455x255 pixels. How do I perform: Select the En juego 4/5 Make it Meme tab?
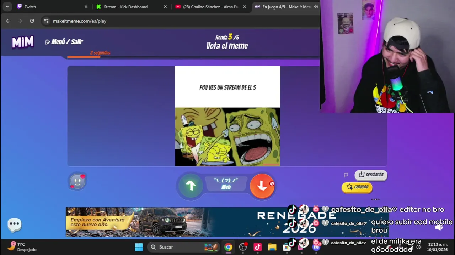coord(286,7)
